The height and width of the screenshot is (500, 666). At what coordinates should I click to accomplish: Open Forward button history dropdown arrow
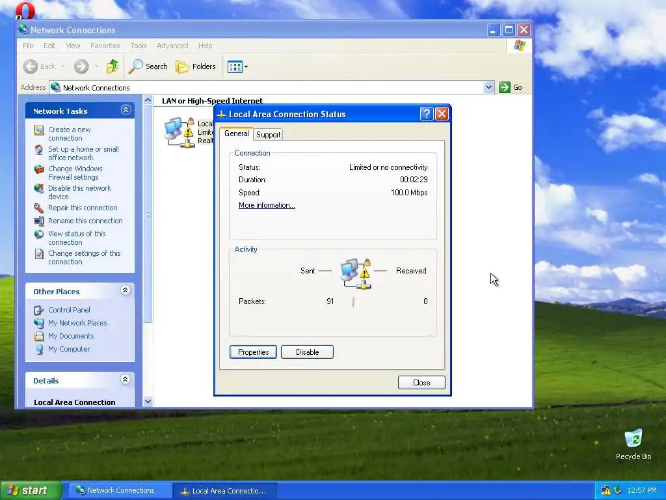[x=96, y=66]
